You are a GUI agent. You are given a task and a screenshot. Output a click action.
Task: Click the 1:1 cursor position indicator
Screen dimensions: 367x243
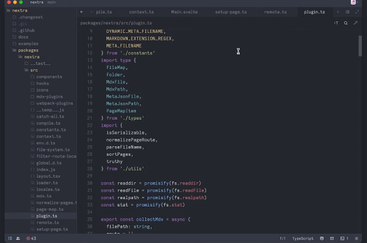(x=283, y=239)
